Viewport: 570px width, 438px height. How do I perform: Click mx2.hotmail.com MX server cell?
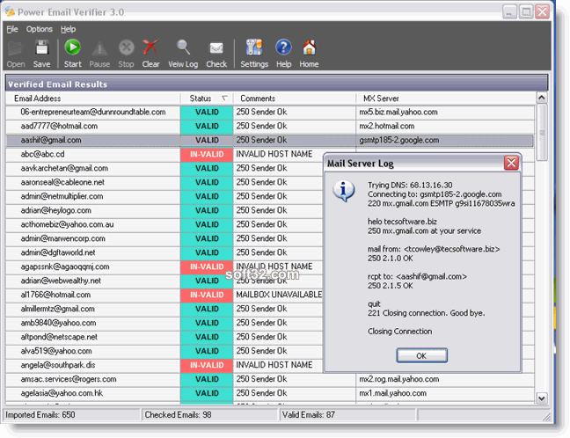[445, 126]
